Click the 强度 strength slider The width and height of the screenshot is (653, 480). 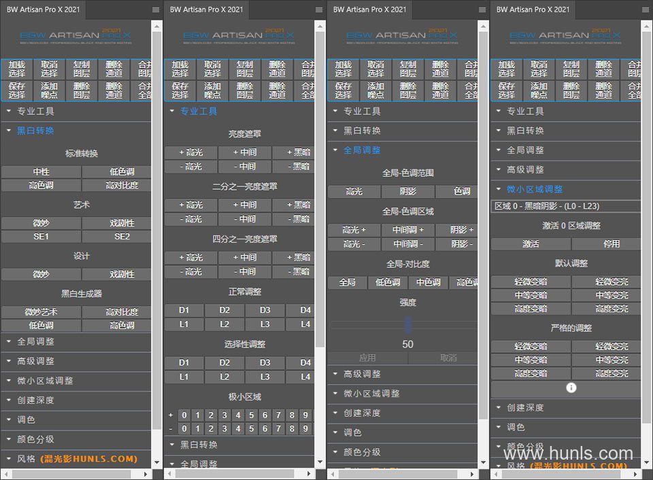coord(408,324)
